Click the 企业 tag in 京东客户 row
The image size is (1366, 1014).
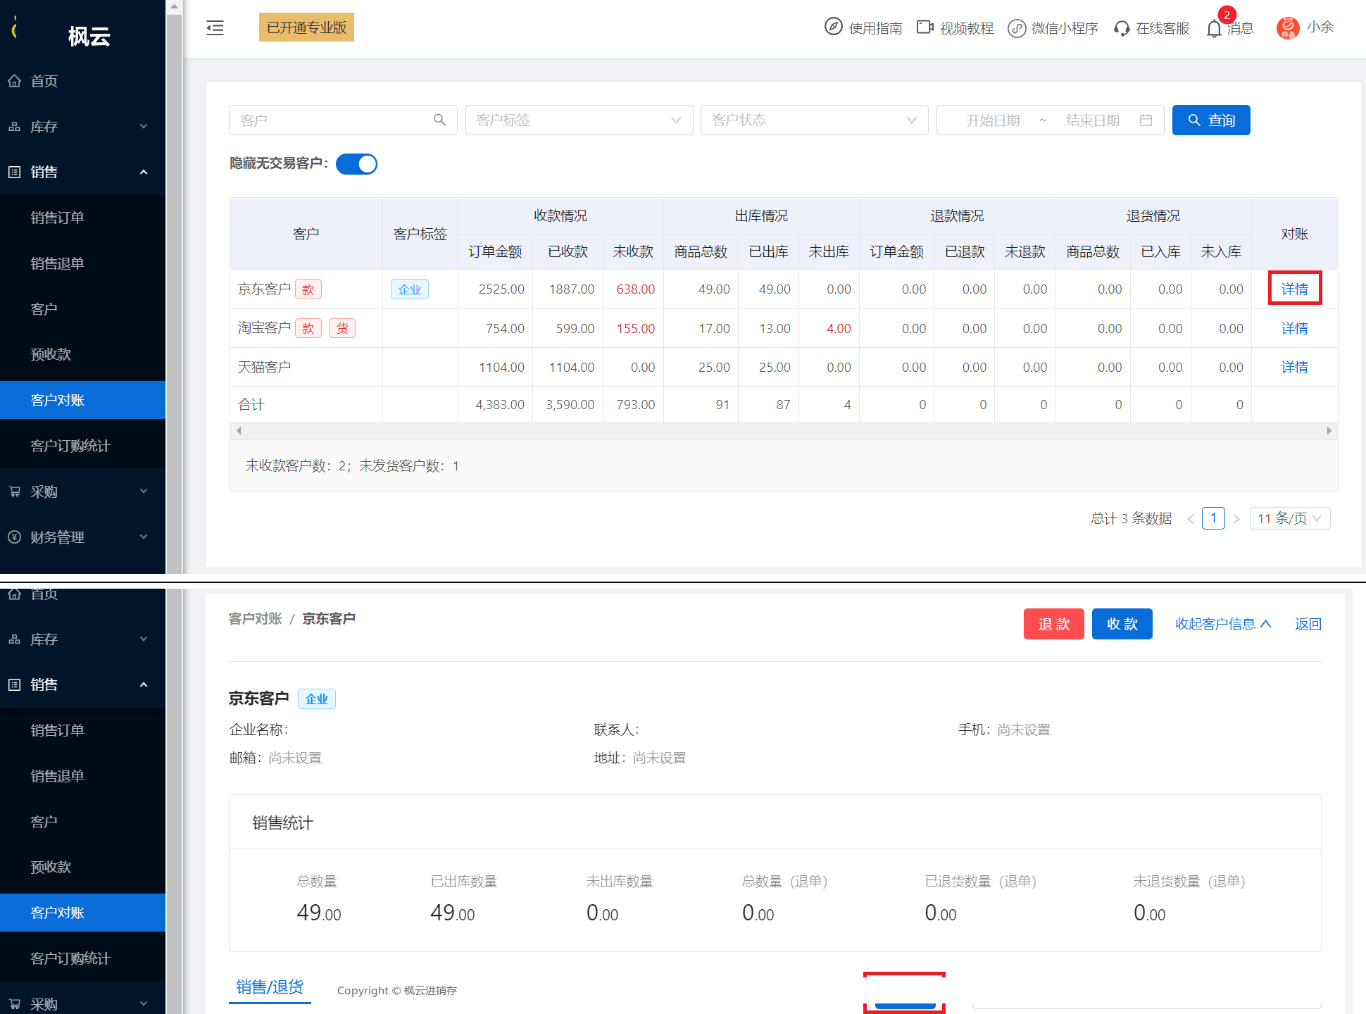pos(410,289)
